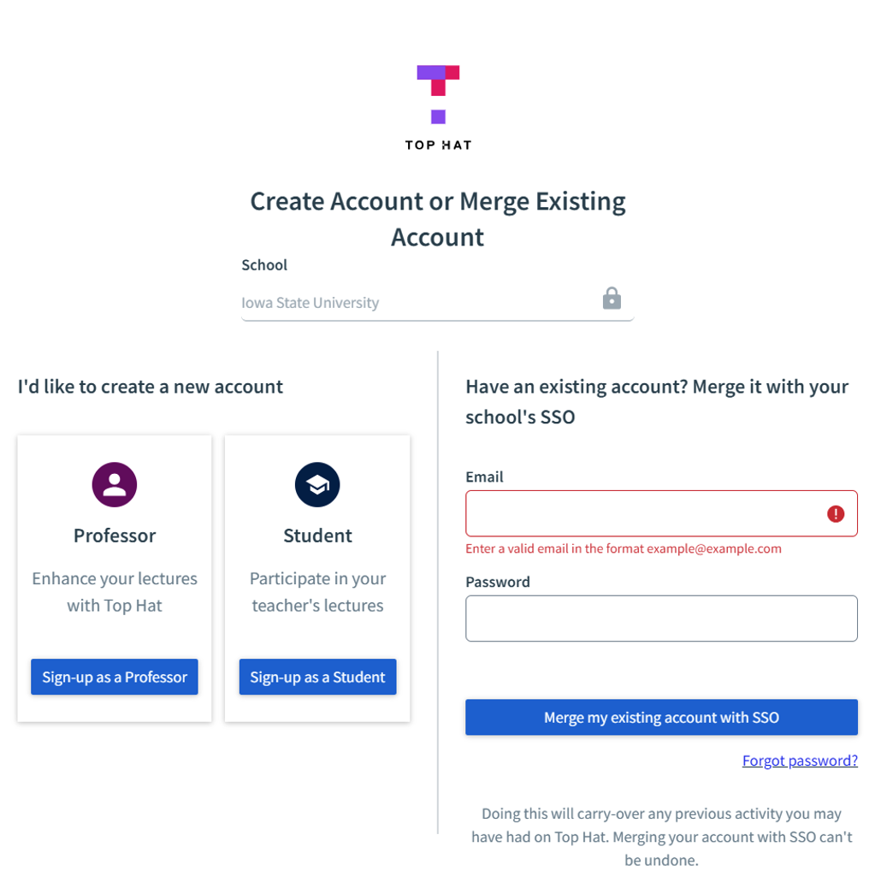Click "Sign-up as a Student"
Image resolution: width=881 pixels, height=888 pixels.
pyautogui.click(x=317, y=677)
